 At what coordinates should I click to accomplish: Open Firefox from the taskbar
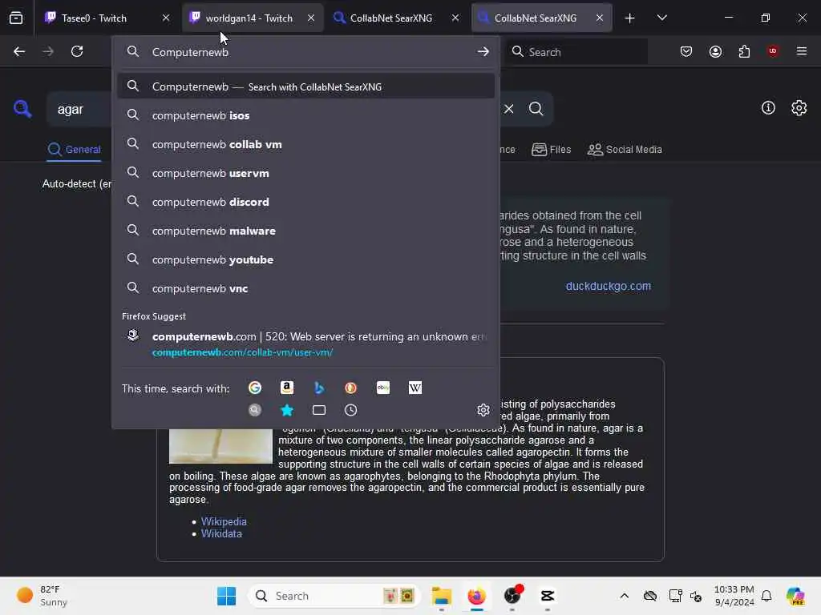[x=476, y=596]
